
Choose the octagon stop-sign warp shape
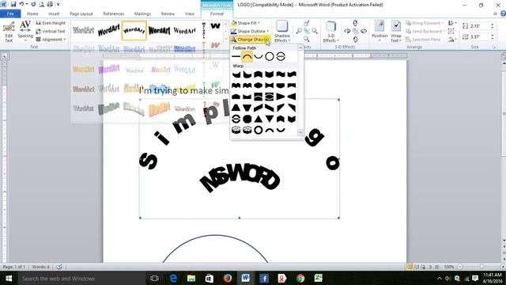point(247,119)
